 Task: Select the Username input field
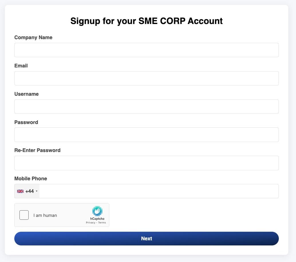pos(147,106)
